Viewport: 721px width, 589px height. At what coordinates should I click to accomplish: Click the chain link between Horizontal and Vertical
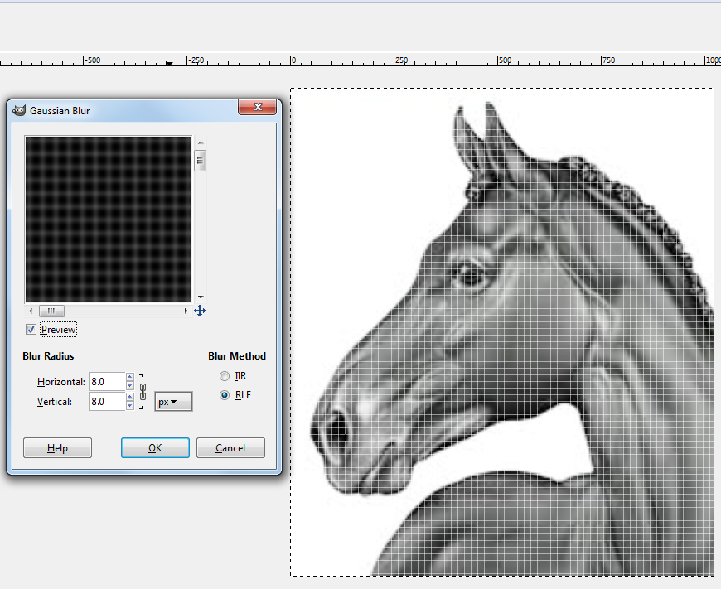[143, 391]
